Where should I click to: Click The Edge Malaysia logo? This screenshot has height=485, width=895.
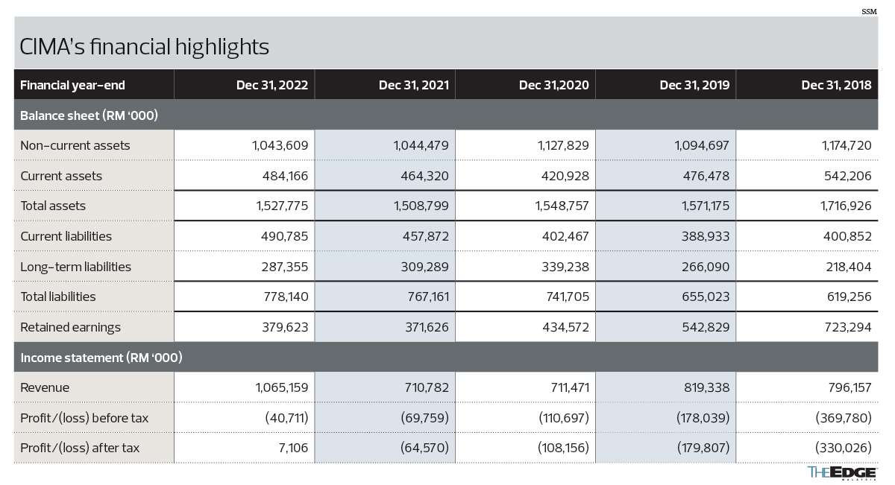pyautogui.click(x=842, y=474)
